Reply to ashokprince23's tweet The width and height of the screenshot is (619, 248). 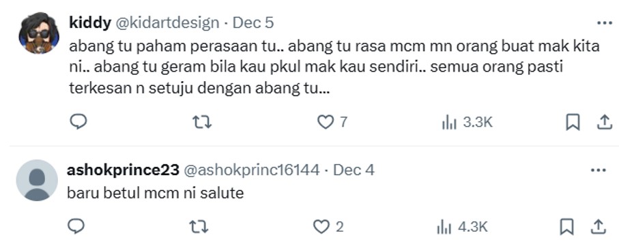(76, 226)
